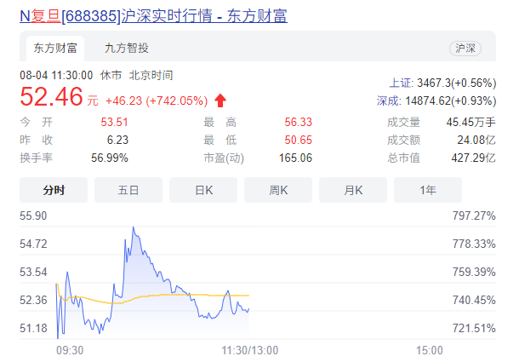Image resolution: width=519 pixels, height=362 pixels.
Task: Switch chart to 五日 view
Action: coord(128,190)
